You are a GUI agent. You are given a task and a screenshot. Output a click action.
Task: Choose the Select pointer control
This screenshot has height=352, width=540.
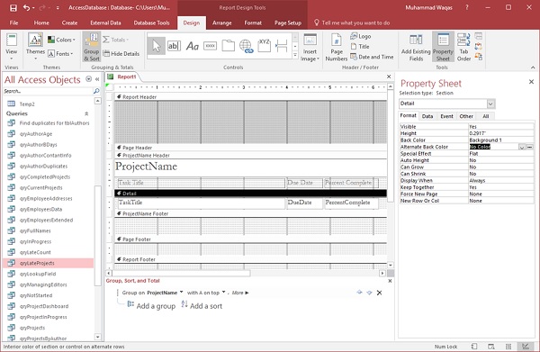click(157, 46)
